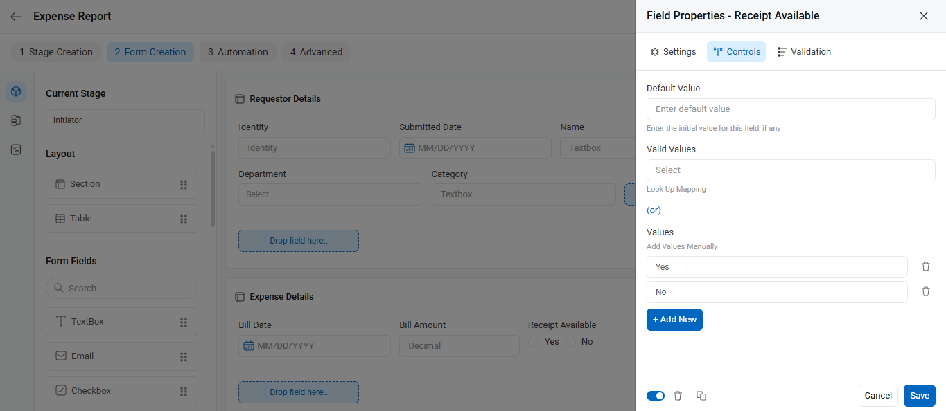Click the Save button
946x411 pixels.
[x=920, y=396]
